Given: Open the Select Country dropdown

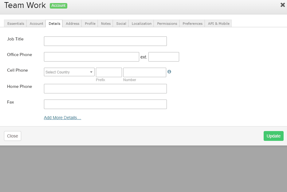Looking at the screenshot, I should click(x=69, y=72).
